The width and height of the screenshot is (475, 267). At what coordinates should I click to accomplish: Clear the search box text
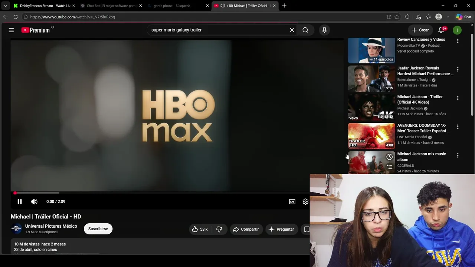(x=292, y=30)
